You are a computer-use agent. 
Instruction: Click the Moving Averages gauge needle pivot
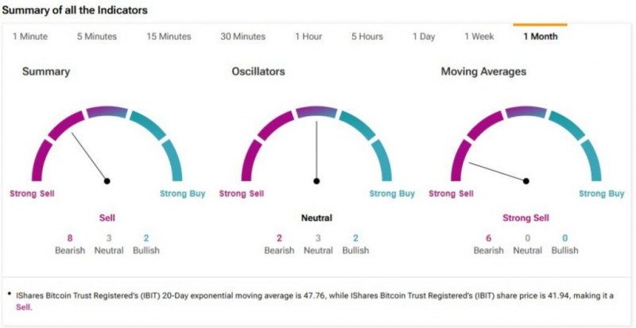click(526, 181)
